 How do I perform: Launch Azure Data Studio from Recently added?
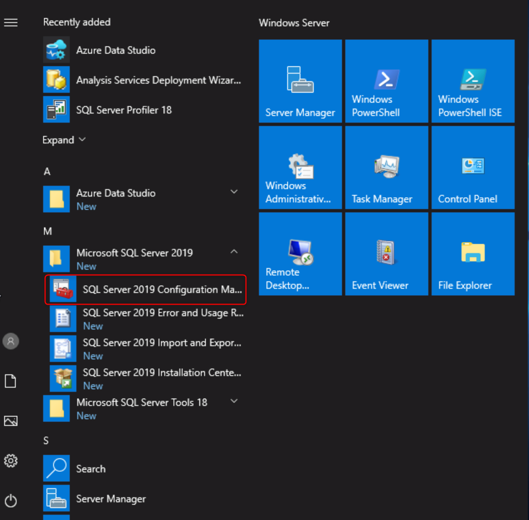click(x=143, y=50)
